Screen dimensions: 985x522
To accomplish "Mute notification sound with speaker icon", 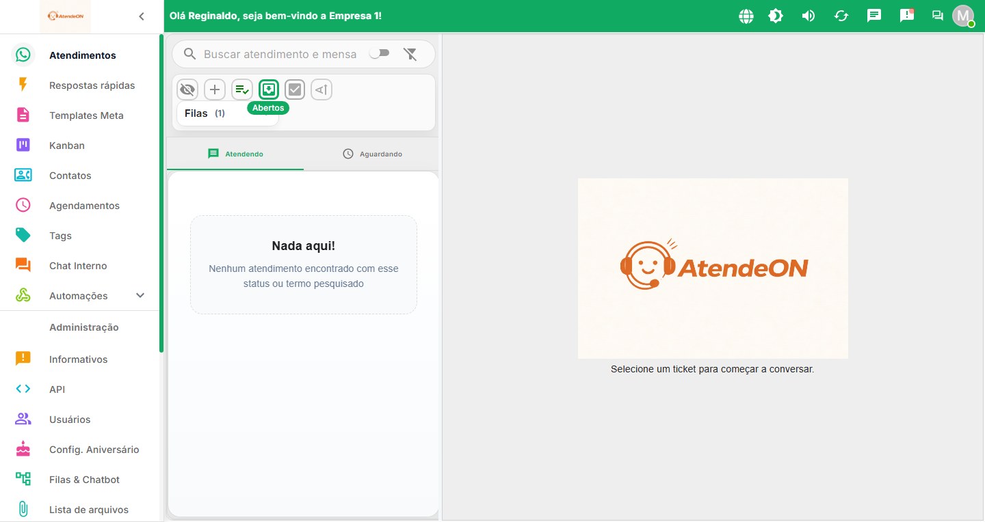I will point(809,16).
